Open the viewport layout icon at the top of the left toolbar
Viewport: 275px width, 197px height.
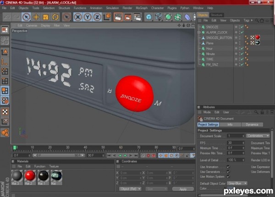(5, 30)
